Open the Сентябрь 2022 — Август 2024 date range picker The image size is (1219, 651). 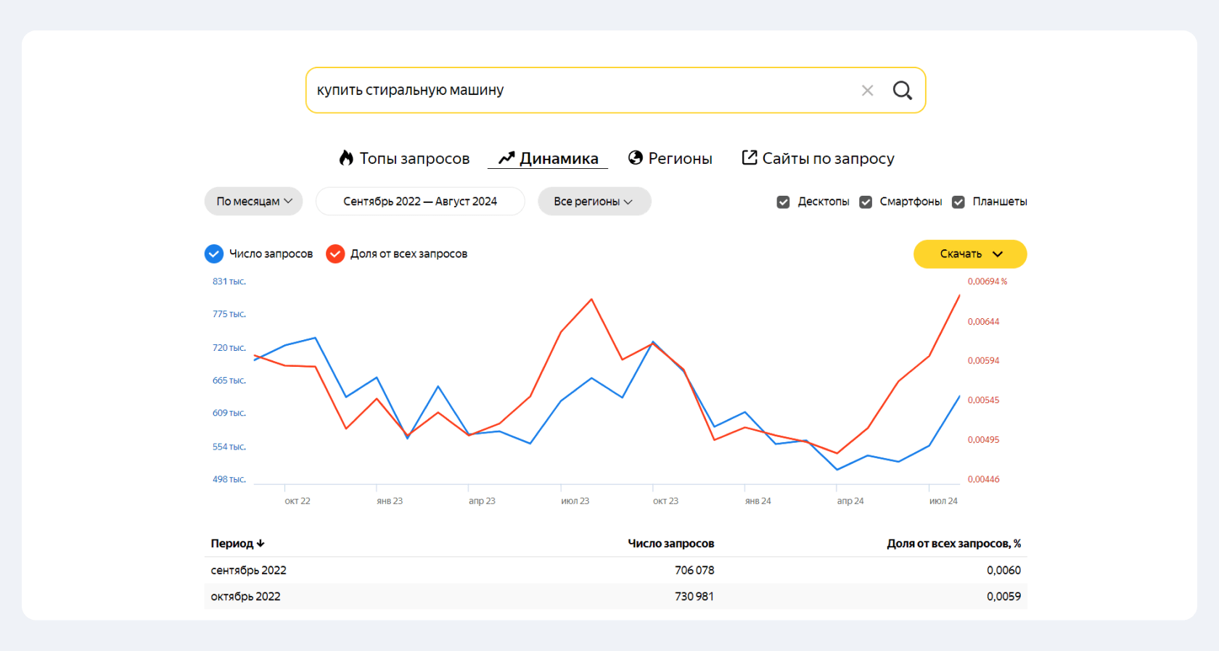click(x=420, y=202)
